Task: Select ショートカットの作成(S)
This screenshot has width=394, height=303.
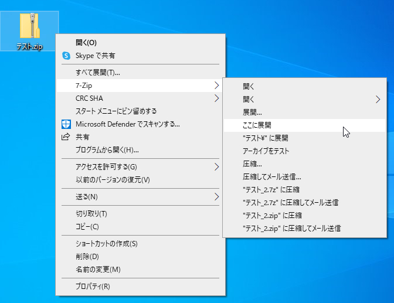Action: coord(141,244)
